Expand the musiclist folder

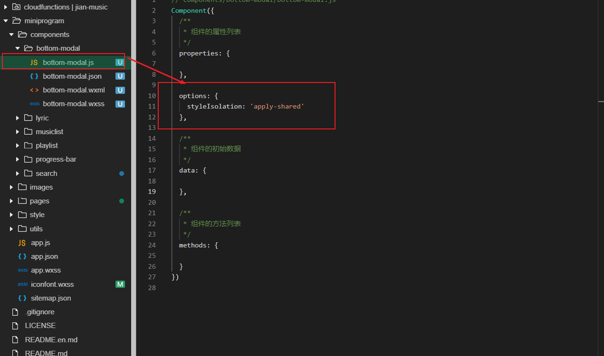[18, 132]
